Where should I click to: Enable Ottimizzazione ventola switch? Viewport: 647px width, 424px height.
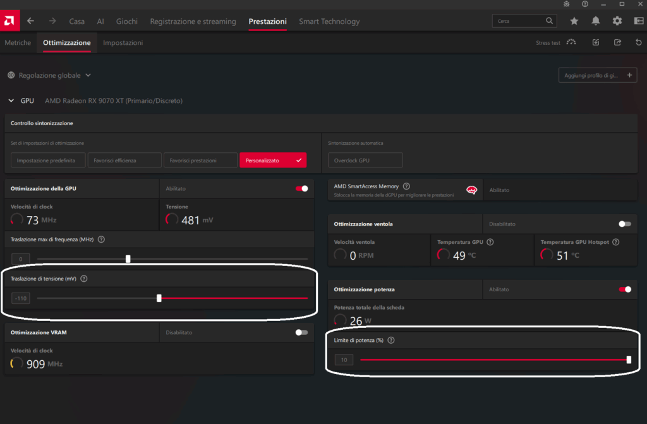625,224
